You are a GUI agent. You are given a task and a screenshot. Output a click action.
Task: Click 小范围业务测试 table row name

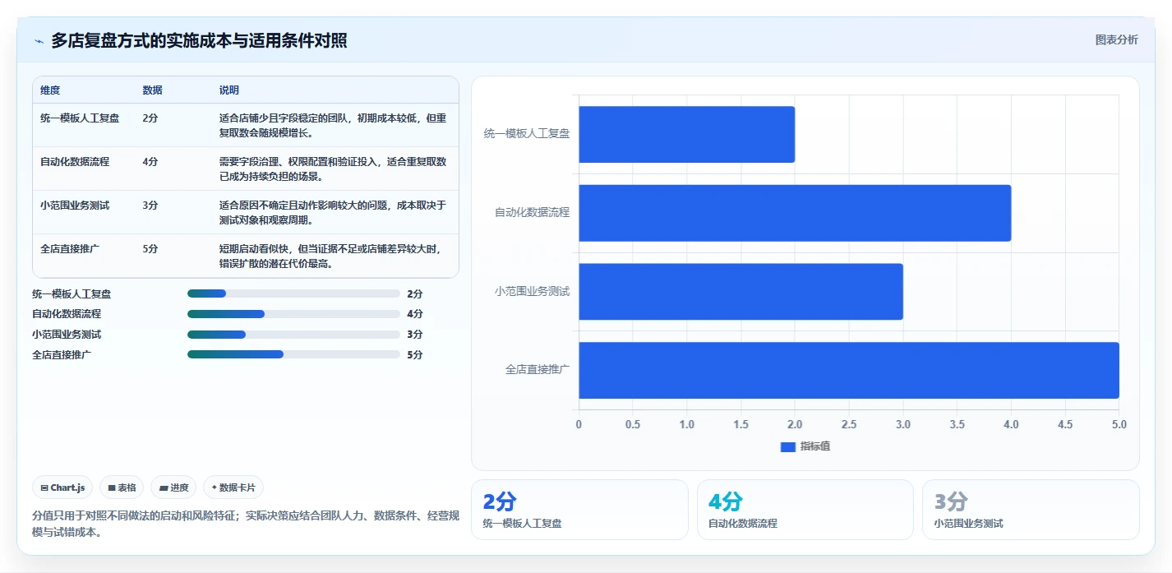point(75,206)
